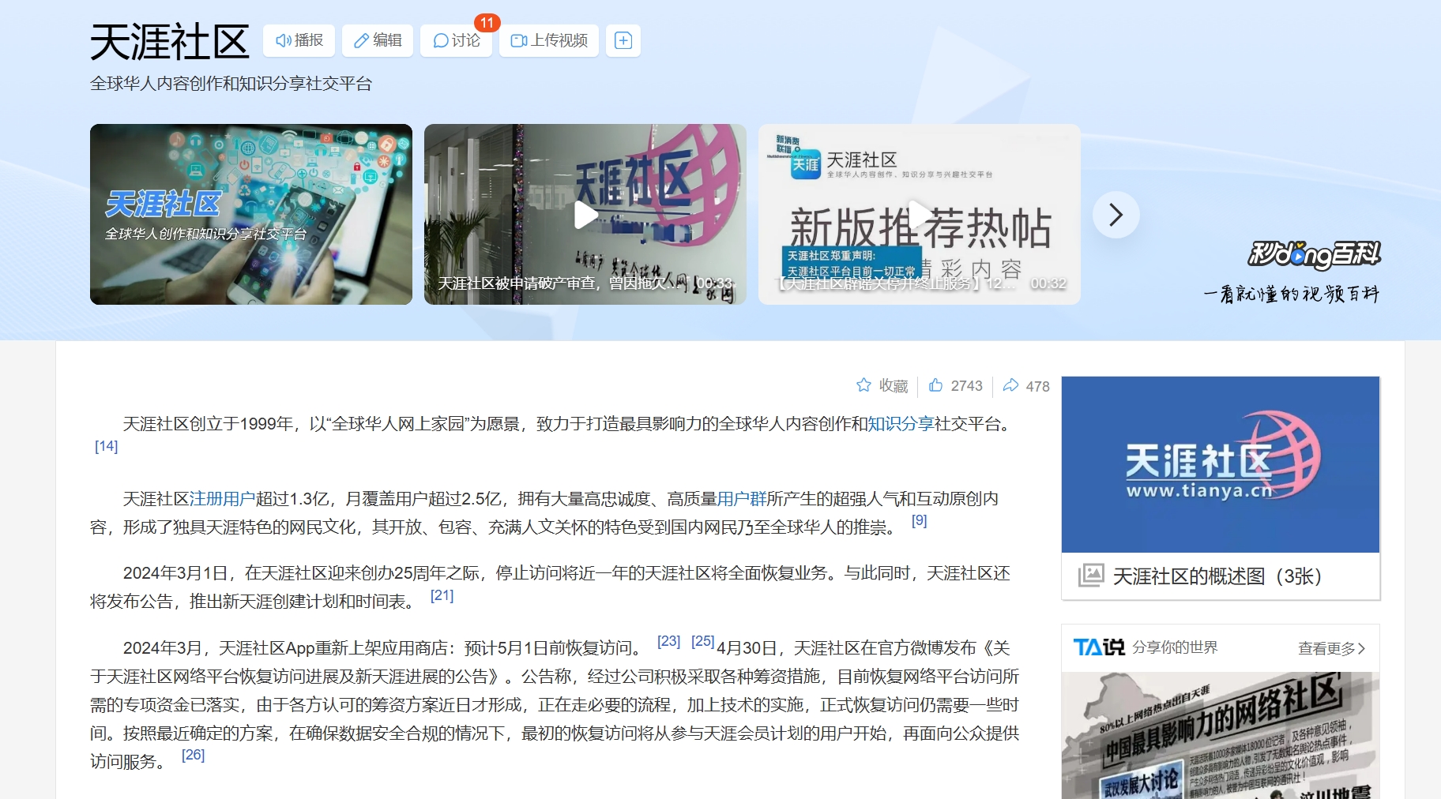1441x799 pixels.
Task: Click the 00:33 video duration label
Action: tap(714, 283)
